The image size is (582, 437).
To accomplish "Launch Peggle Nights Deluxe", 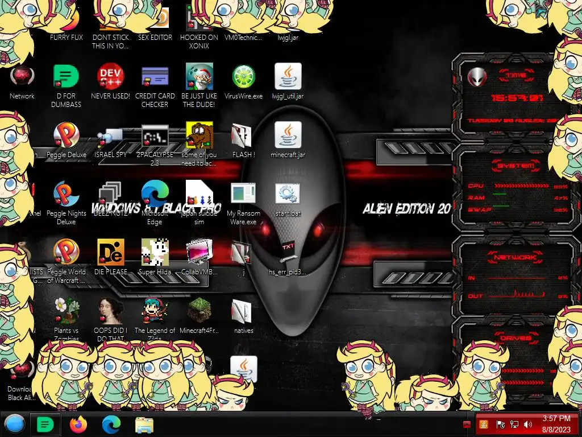I will click(x=66, y=193).
